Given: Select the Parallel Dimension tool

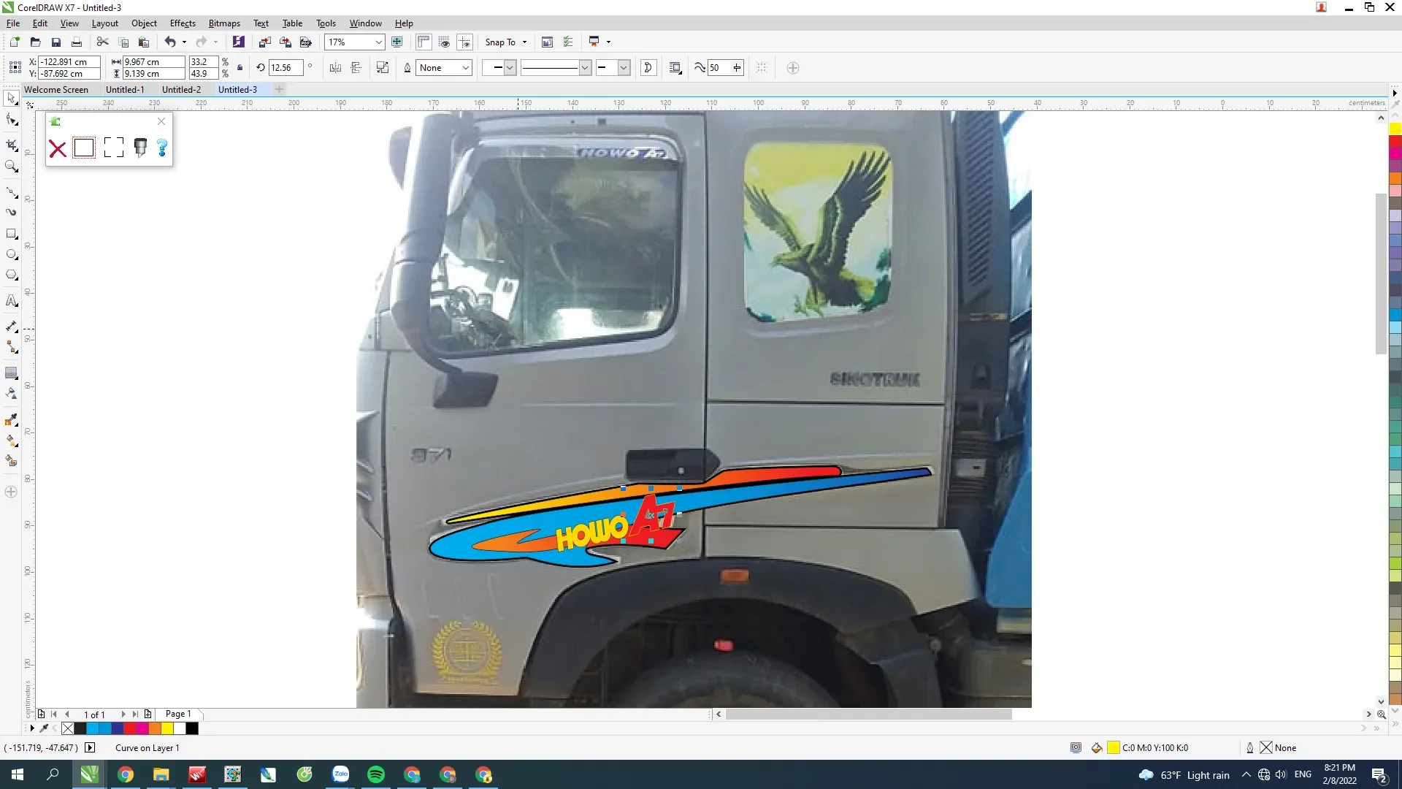Looking at the screenshot, I should click(x=12, y=327).
